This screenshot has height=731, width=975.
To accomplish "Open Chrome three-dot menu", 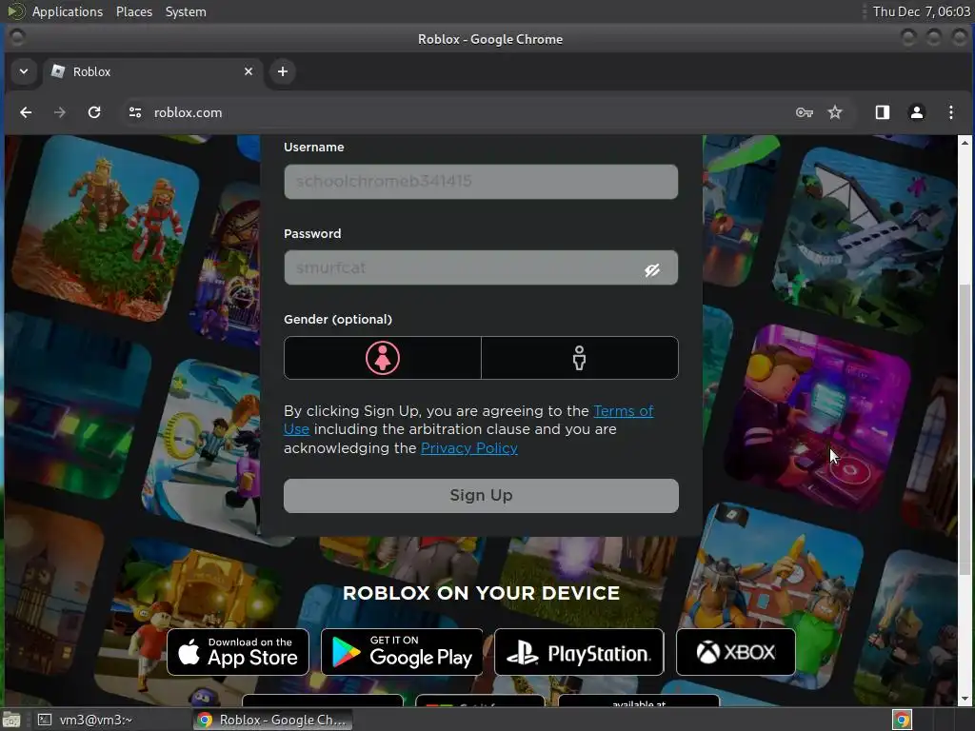I will point(951,112).
